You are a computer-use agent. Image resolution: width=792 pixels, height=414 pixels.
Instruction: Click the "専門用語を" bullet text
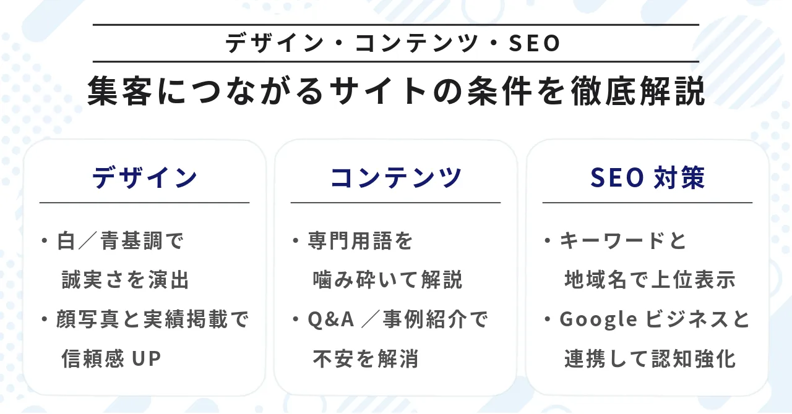(360, 241)
